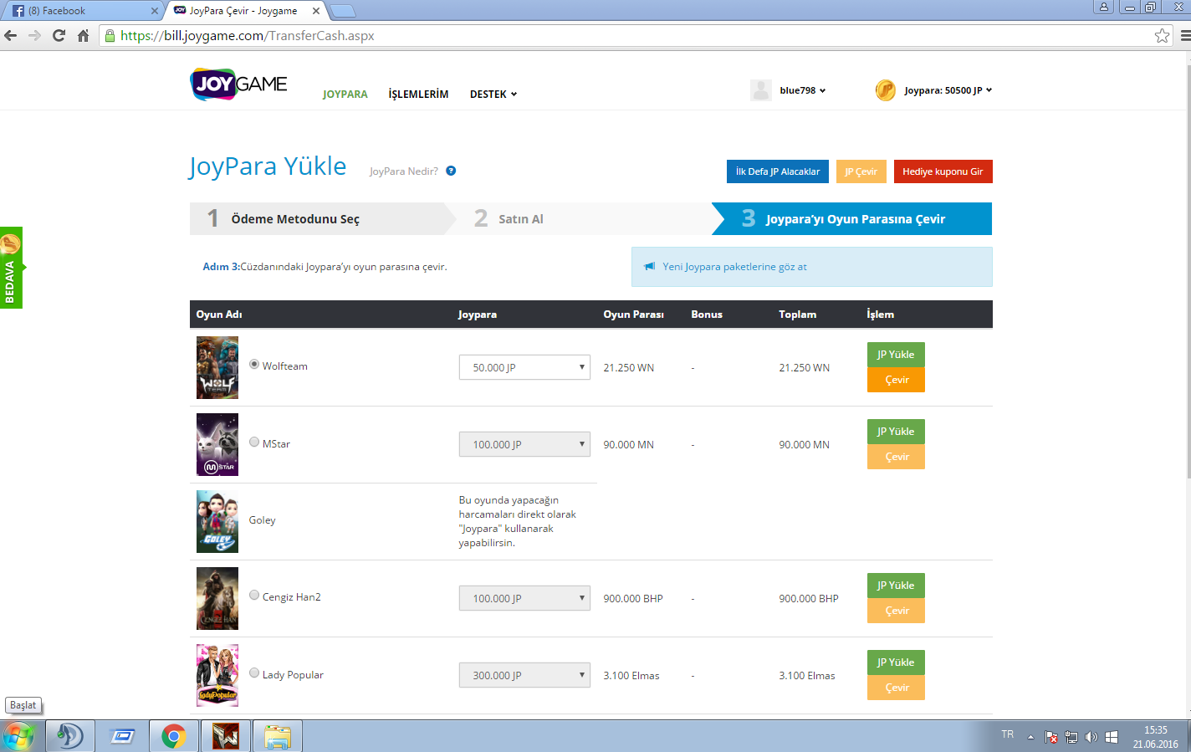Click Çevir for Cengiz Han2
Viewport: 1191px width, 752px height.
point(896,611)
